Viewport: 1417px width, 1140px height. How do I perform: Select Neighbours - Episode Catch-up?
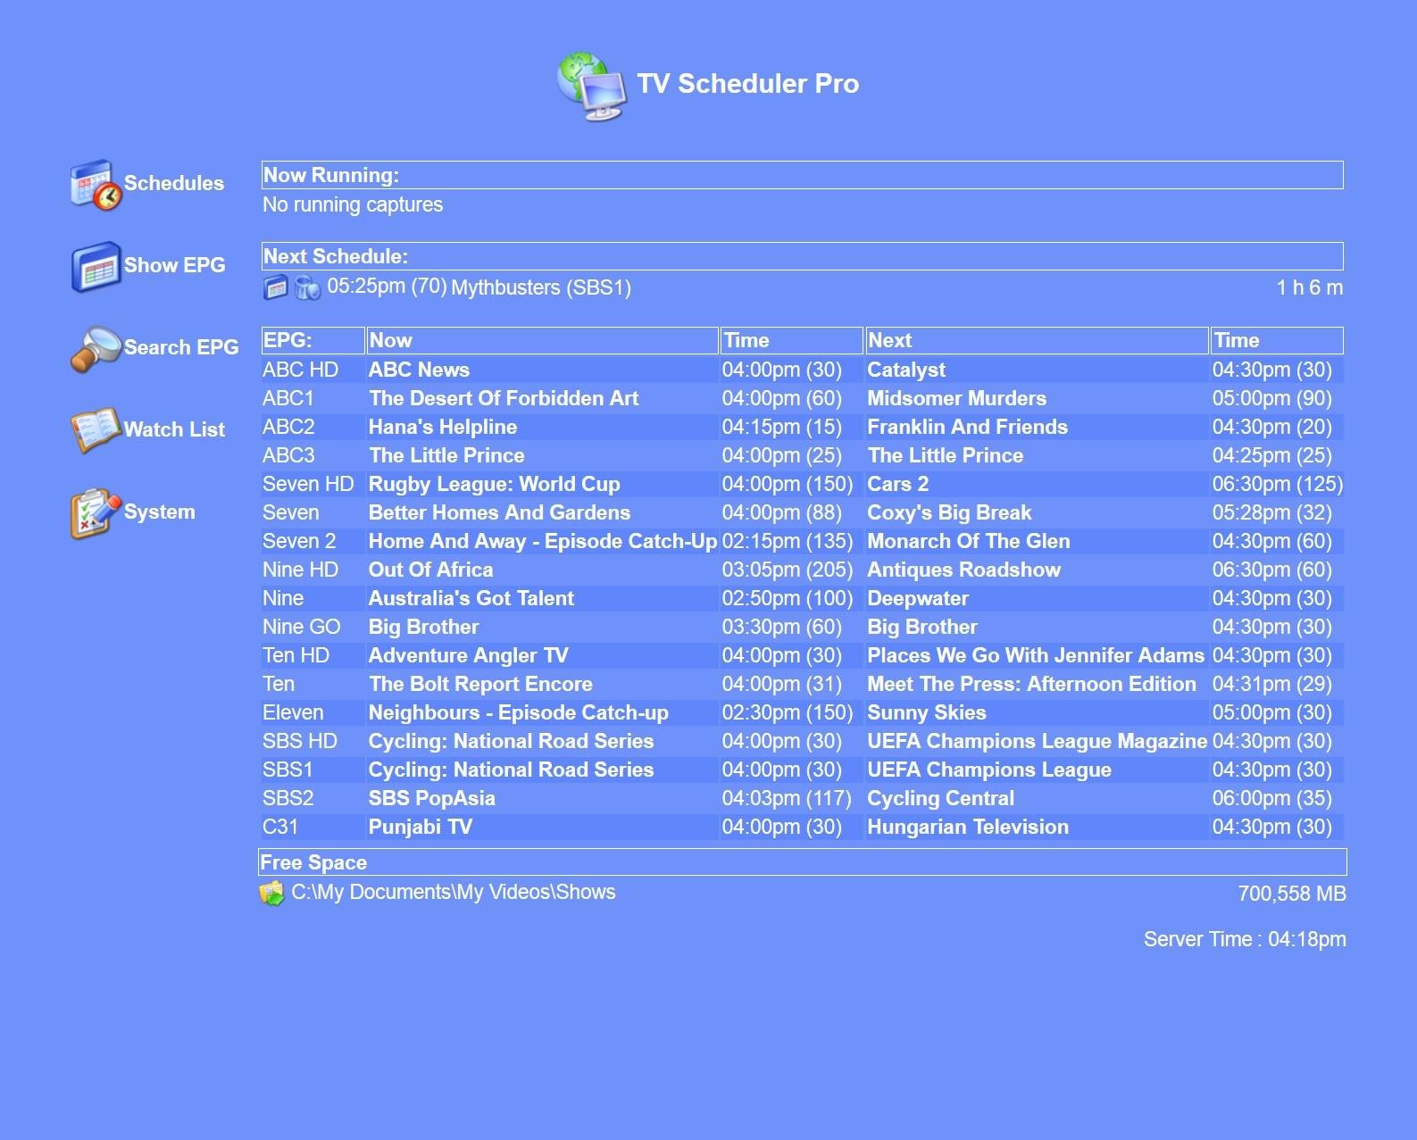pos(518,712)
